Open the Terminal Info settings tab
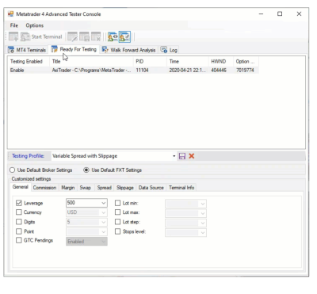 (x=181, y=188)
